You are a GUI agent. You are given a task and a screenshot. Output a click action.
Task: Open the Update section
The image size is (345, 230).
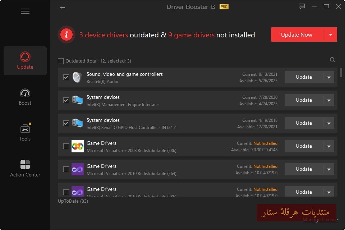tap(25, 60)
